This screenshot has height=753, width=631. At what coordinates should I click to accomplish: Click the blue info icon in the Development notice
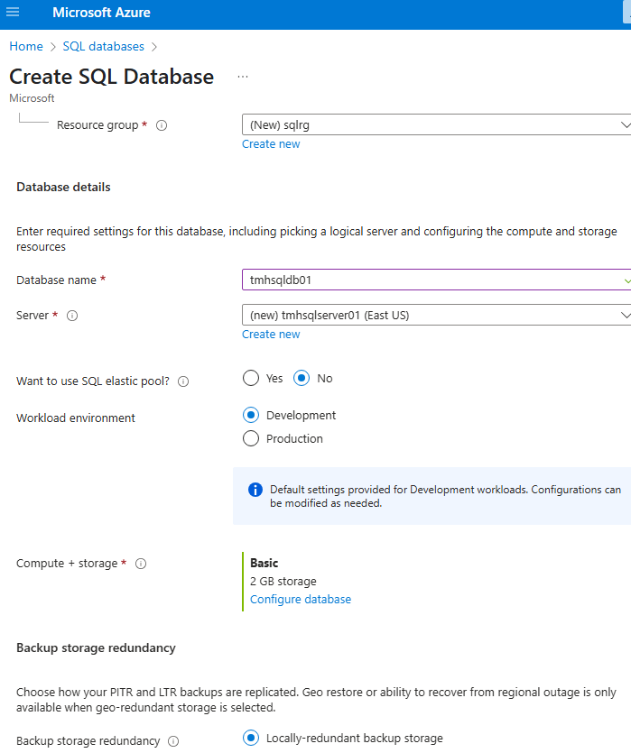click(255, 490)
